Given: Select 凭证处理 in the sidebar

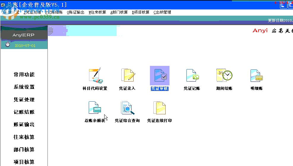Looking at the screenshot, I should click(x=24, y=100).
